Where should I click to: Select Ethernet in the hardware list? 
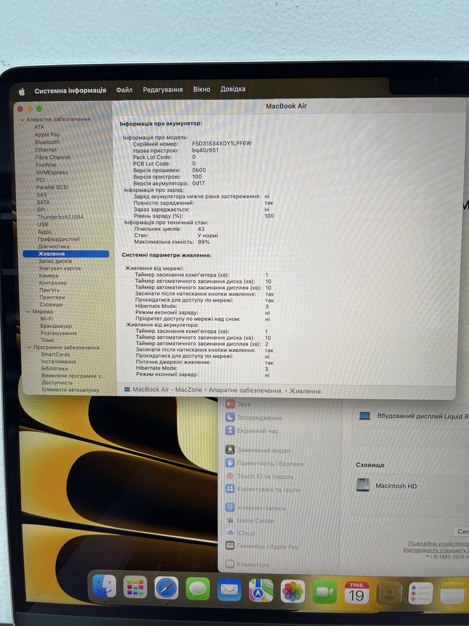tap(46, 150)
